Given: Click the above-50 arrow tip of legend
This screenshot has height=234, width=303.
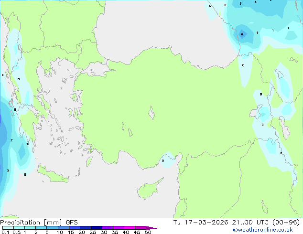Looking at the screenshot, I should (151, 228).
